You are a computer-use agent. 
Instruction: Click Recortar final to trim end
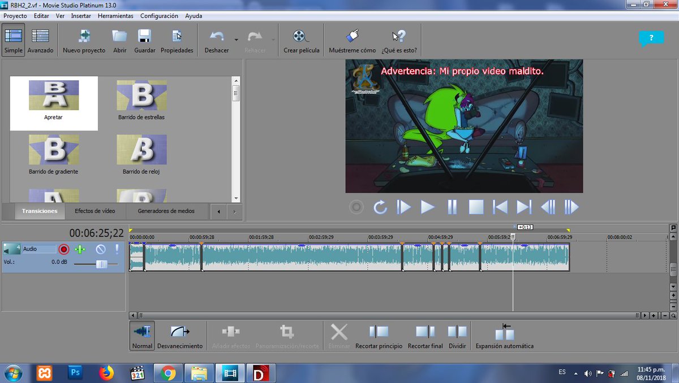pos(426,336)
